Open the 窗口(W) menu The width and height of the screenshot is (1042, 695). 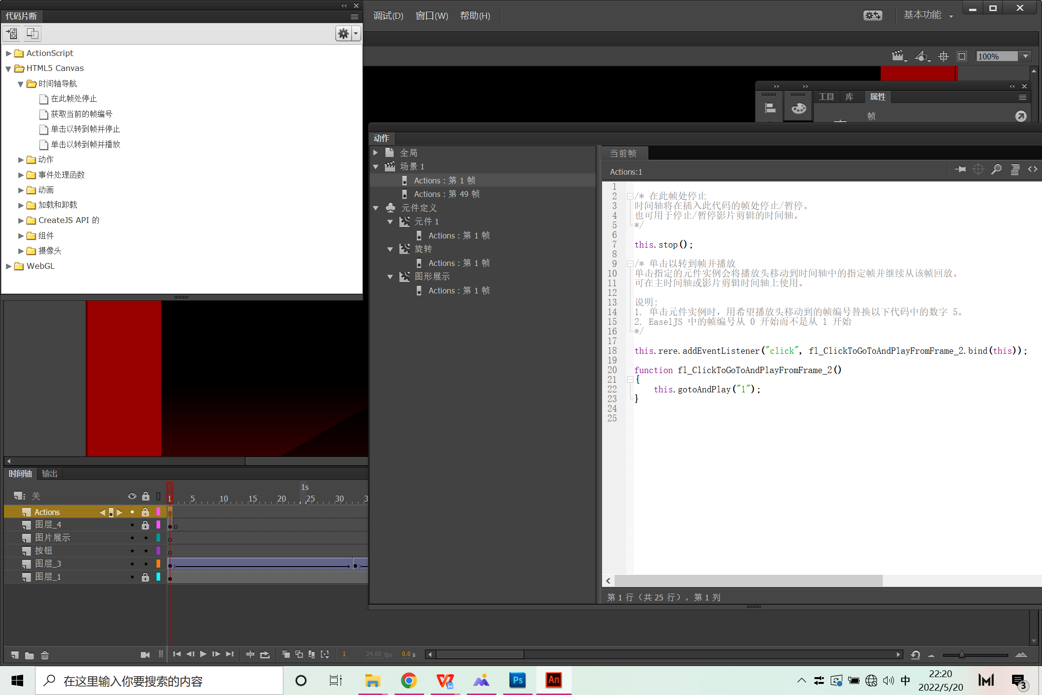click(x=432, y=16)
